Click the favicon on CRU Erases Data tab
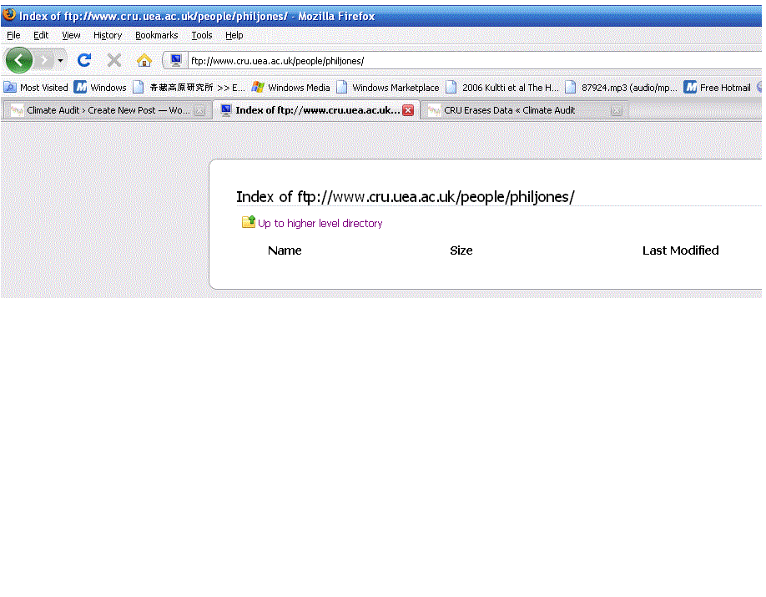766x597 pixels. click(x=434, y=110)
